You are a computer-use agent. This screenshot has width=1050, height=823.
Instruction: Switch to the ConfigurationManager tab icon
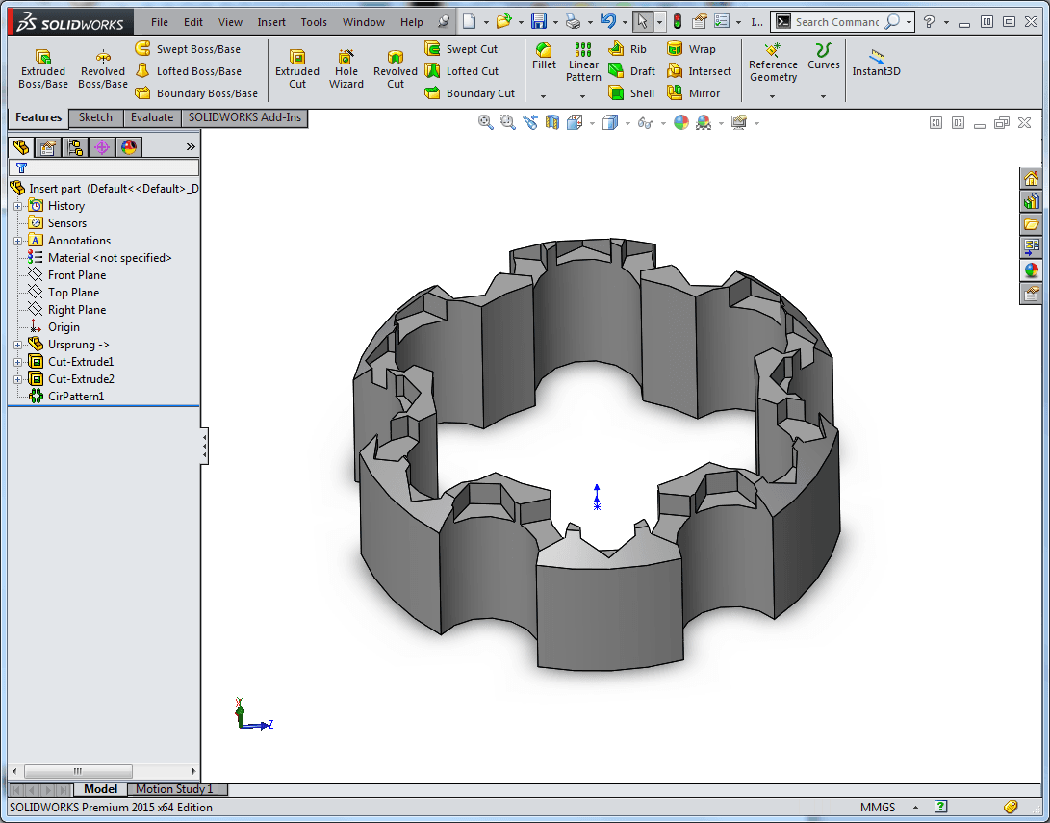tap(74, 147)
